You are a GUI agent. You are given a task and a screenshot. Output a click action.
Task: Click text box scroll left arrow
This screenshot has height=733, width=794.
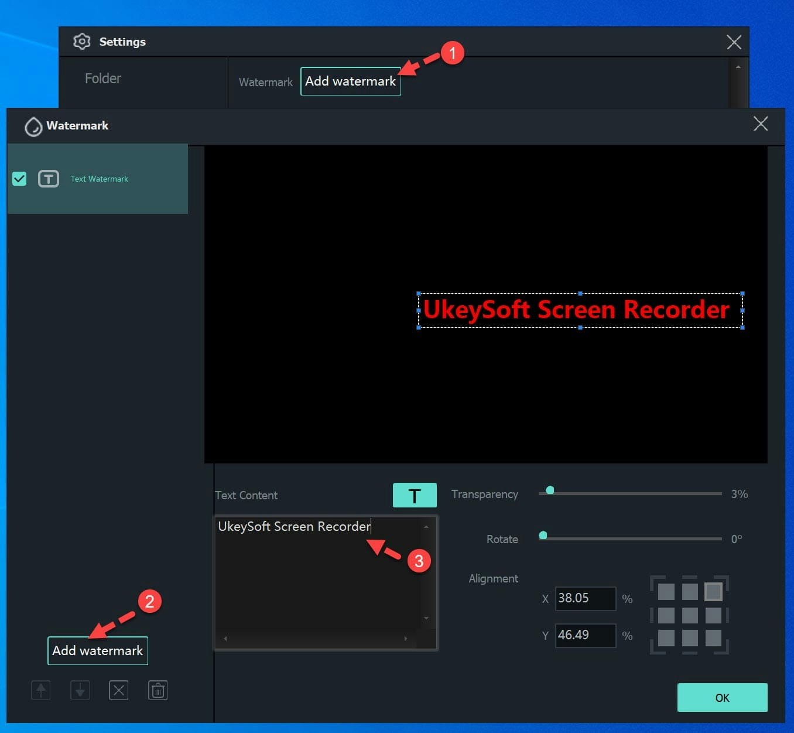[x=225, y=639]
